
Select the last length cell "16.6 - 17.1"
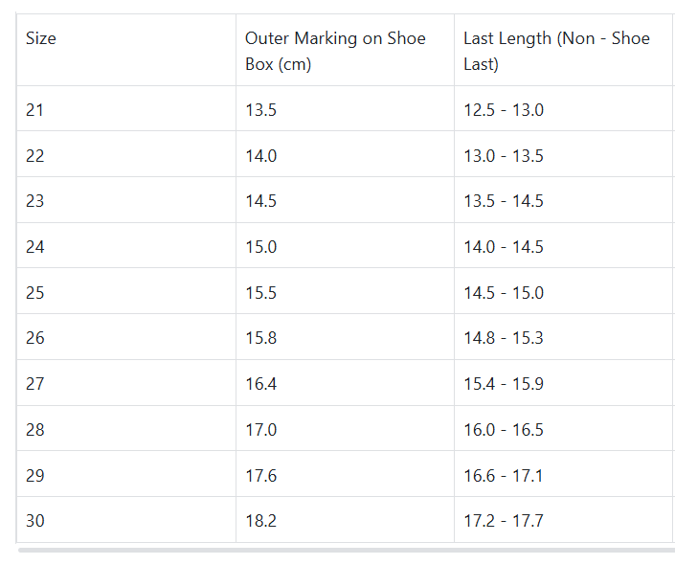pyautogui.click(x=504, y=476)
